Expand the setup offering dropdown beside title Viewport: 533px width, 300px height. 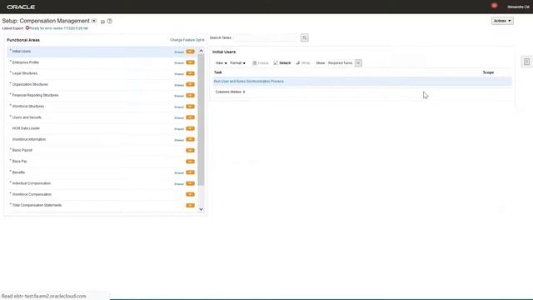click(94, 21)
